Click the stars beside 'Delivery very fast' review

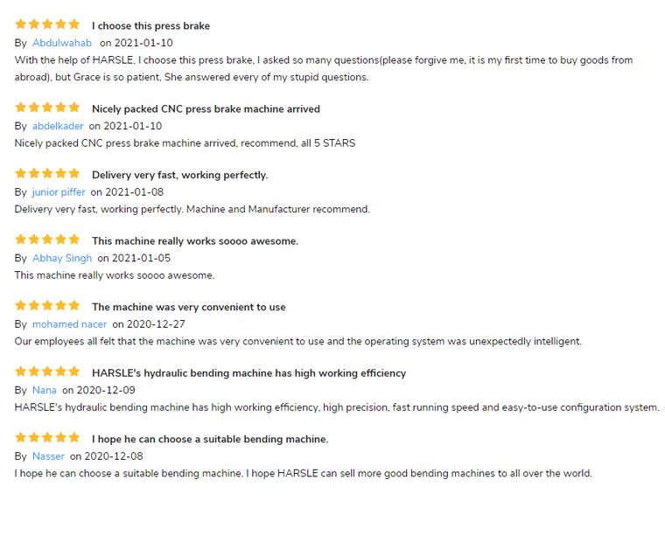point(47,173)
